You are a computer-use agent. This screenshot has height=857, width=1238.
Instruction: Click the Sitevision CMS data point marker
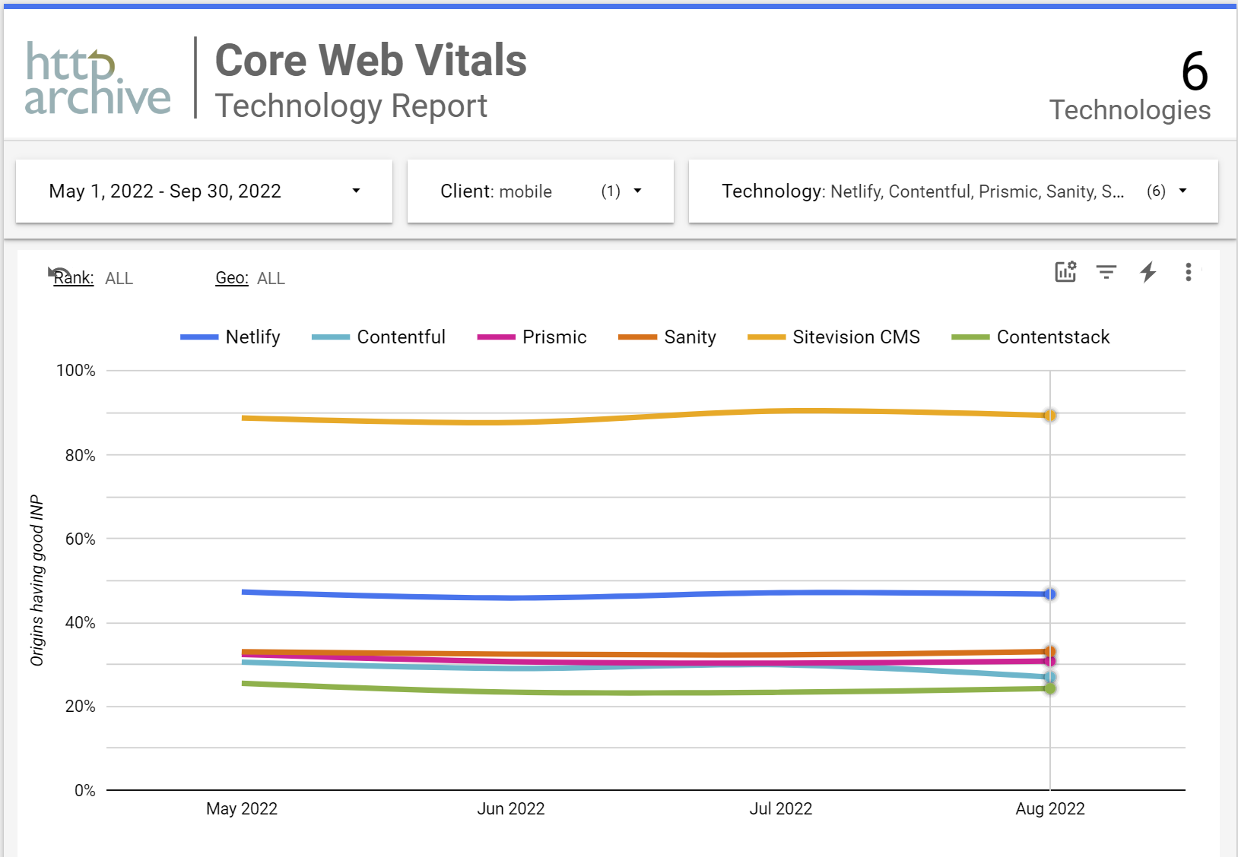[x=1049, y=416]
